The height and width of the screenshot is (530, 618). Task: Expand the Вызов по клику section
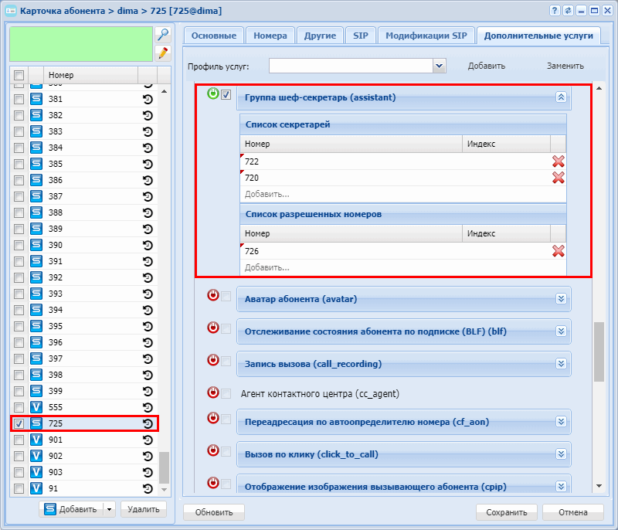(x=561, y=454)
